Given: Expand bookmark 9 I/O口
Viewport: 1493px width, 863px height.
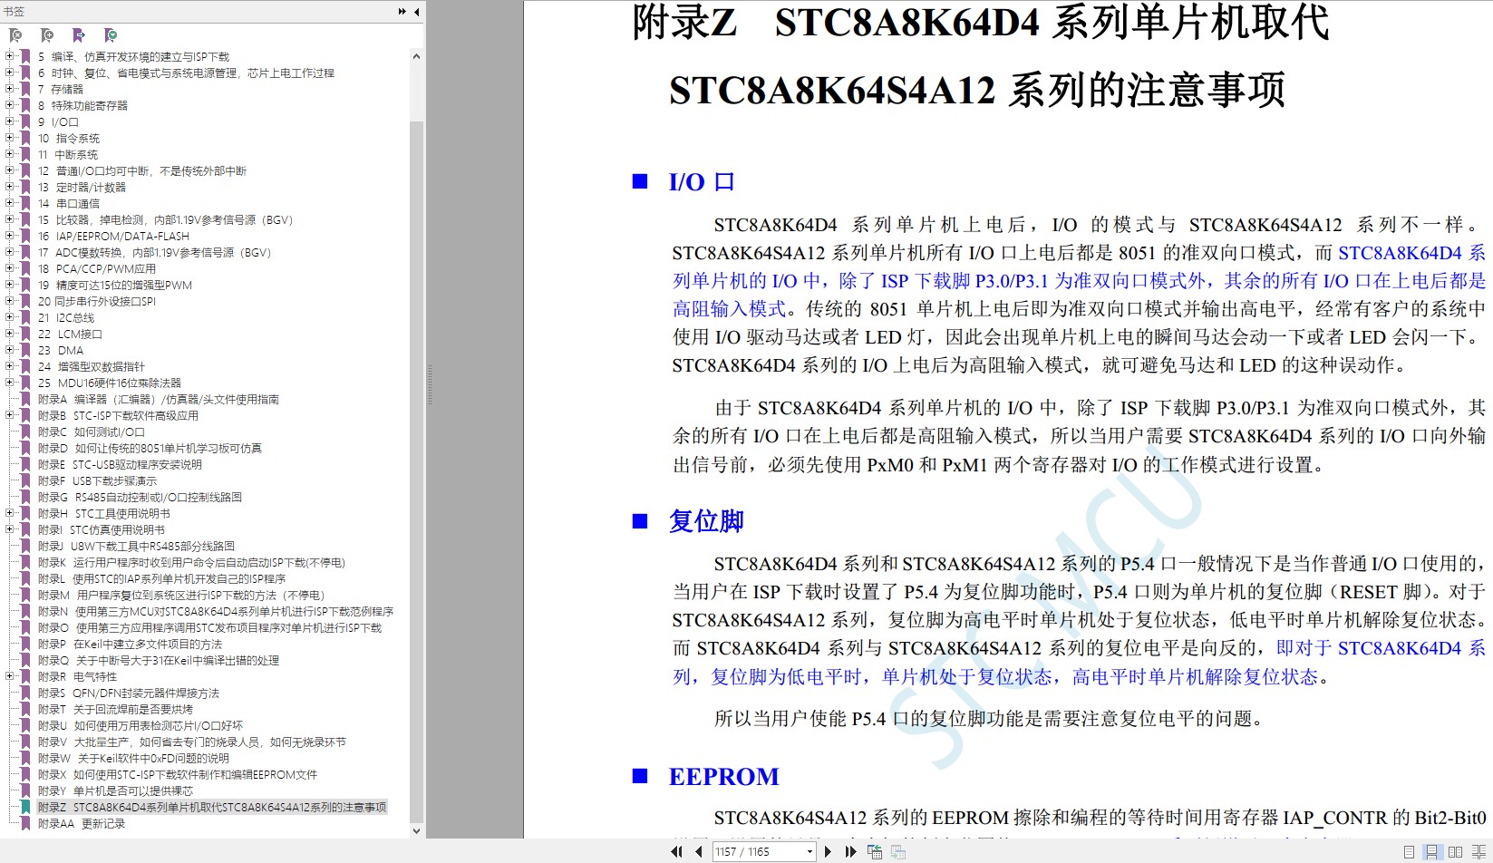Looking at the screenshot, I should (x=10, y=121).
